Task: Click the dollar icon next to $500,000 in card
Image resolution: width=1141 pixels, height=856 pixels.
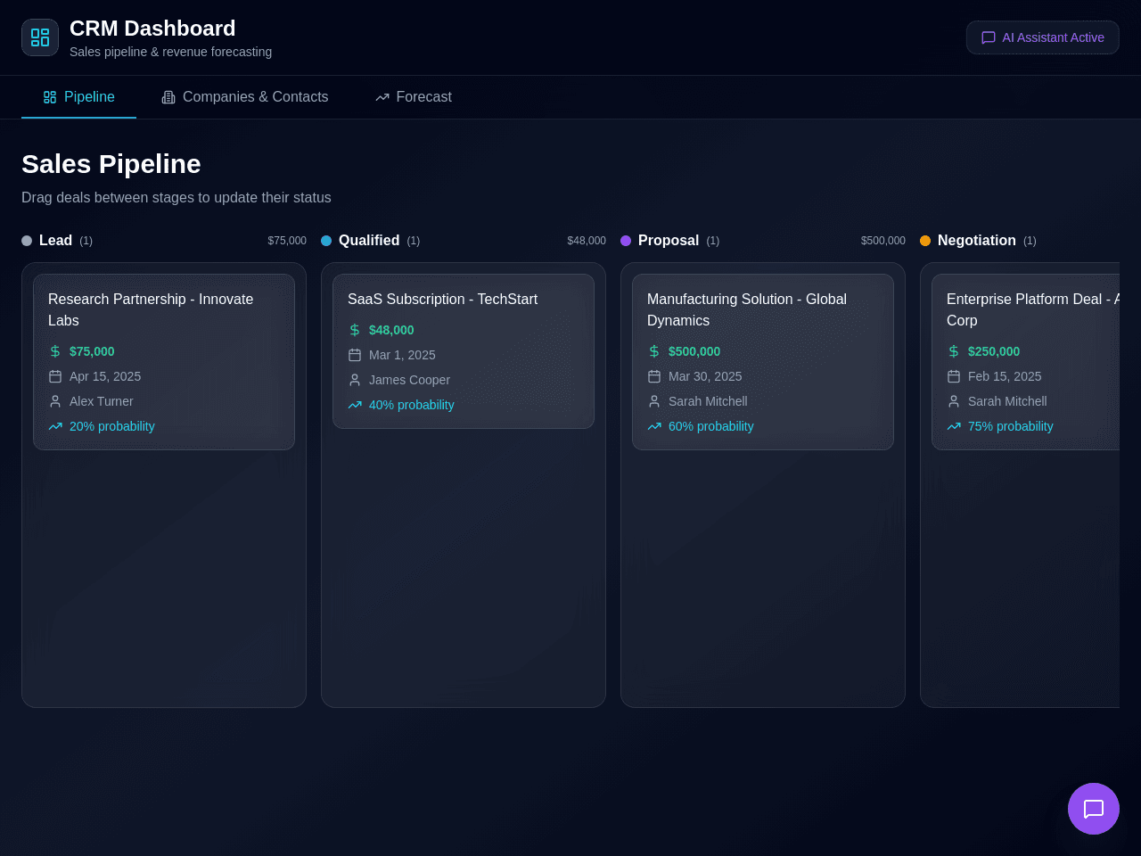Action: click(x=654, y=351)
